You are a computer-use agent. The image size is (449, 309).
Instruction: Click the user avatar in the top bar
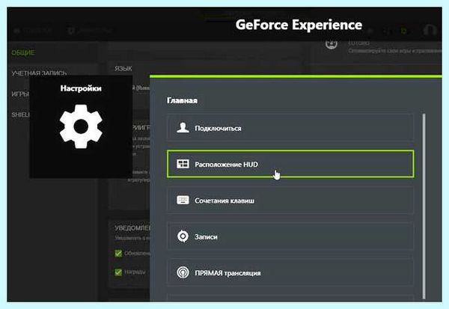point(430,29)
